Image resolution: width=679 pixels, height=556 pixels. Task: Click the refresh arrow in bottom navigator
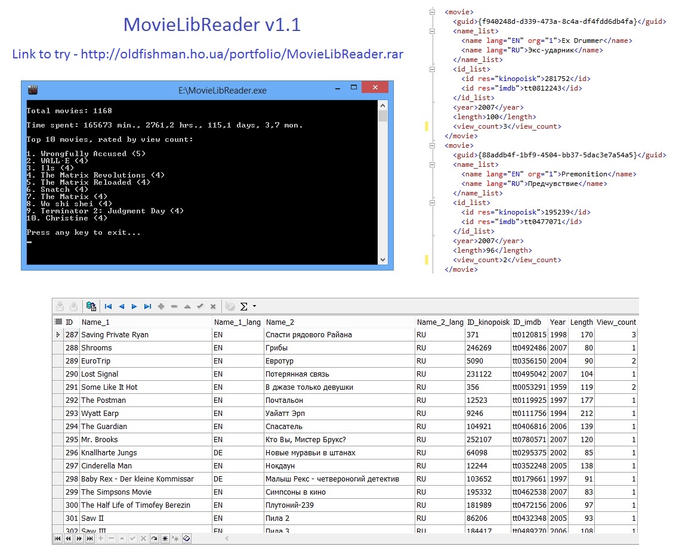tap(154, 539)
